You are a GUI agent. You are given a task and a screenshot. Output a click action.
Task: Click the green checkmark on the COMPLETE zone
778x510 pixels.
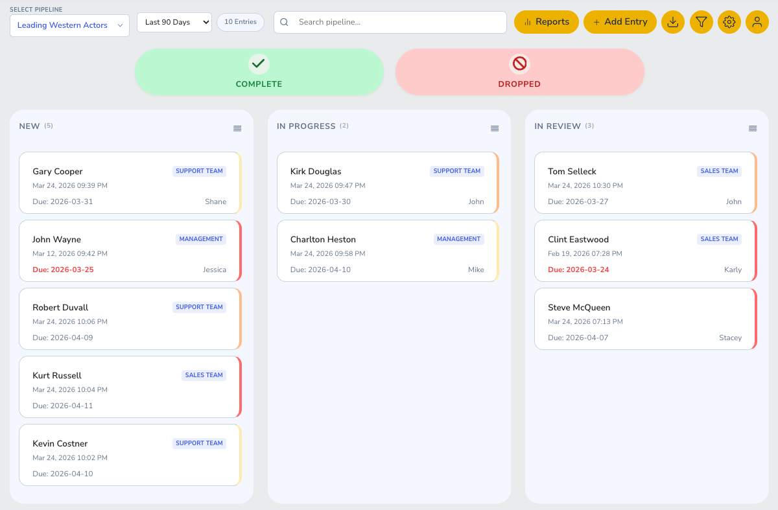click(259, 64)
